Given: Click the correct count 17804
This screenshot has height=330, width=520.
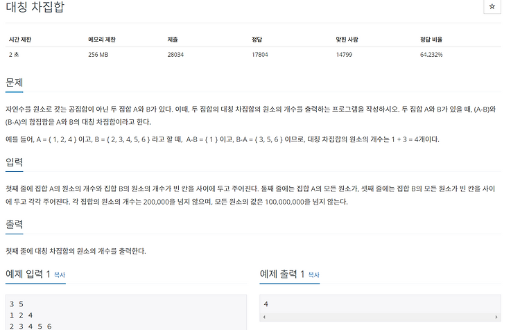Looking at the screenshot, I should tap(260, 54).
